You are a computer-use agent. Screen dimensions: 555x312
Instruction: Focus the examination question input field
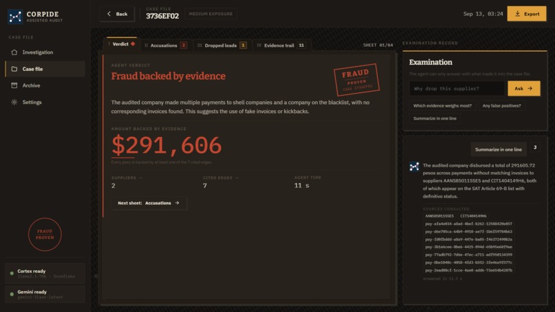point(457,89)
